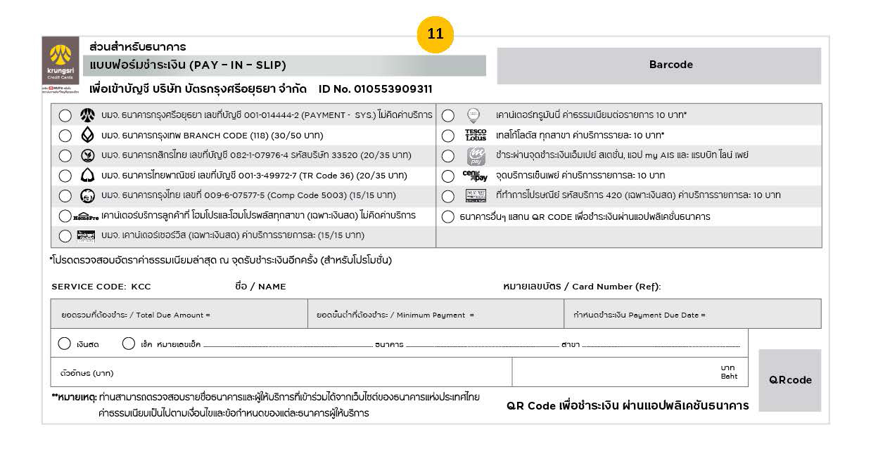This screenshot has height=451, width=871.
Task: Click the Pay at Post logo icon
Action: [x=476, y=195]
